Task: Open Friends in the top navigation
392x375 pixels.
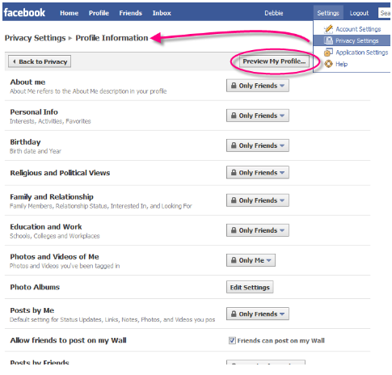Action: [131, 13]
